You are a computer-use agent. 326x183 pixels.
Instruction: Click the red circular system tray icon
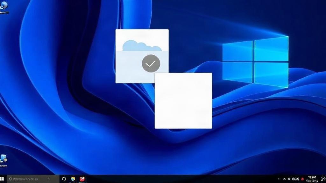click(x=302, y=179)
